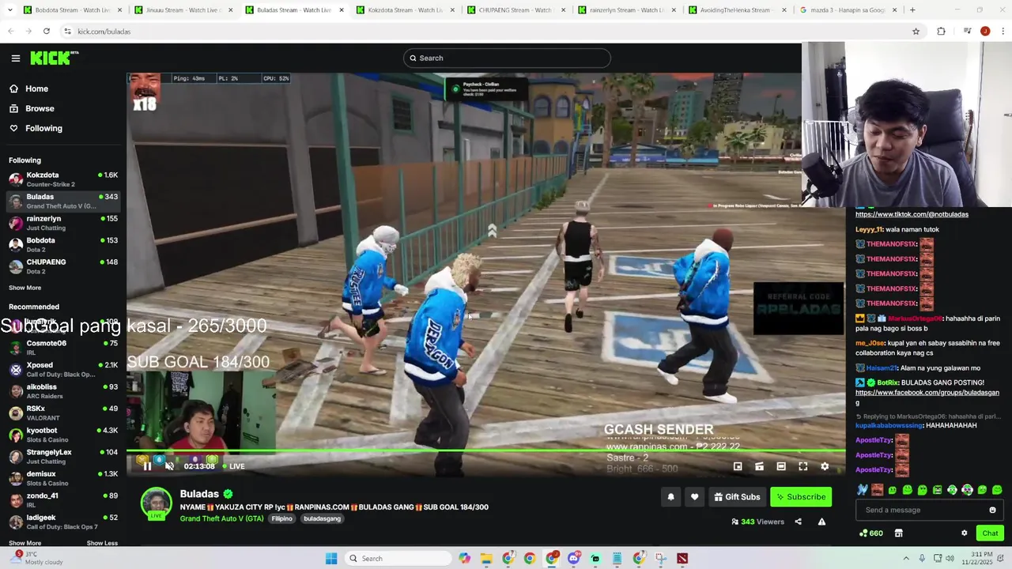Open Bobdota channel in sidebar
1012x569 pixels.
coord(63,244)
